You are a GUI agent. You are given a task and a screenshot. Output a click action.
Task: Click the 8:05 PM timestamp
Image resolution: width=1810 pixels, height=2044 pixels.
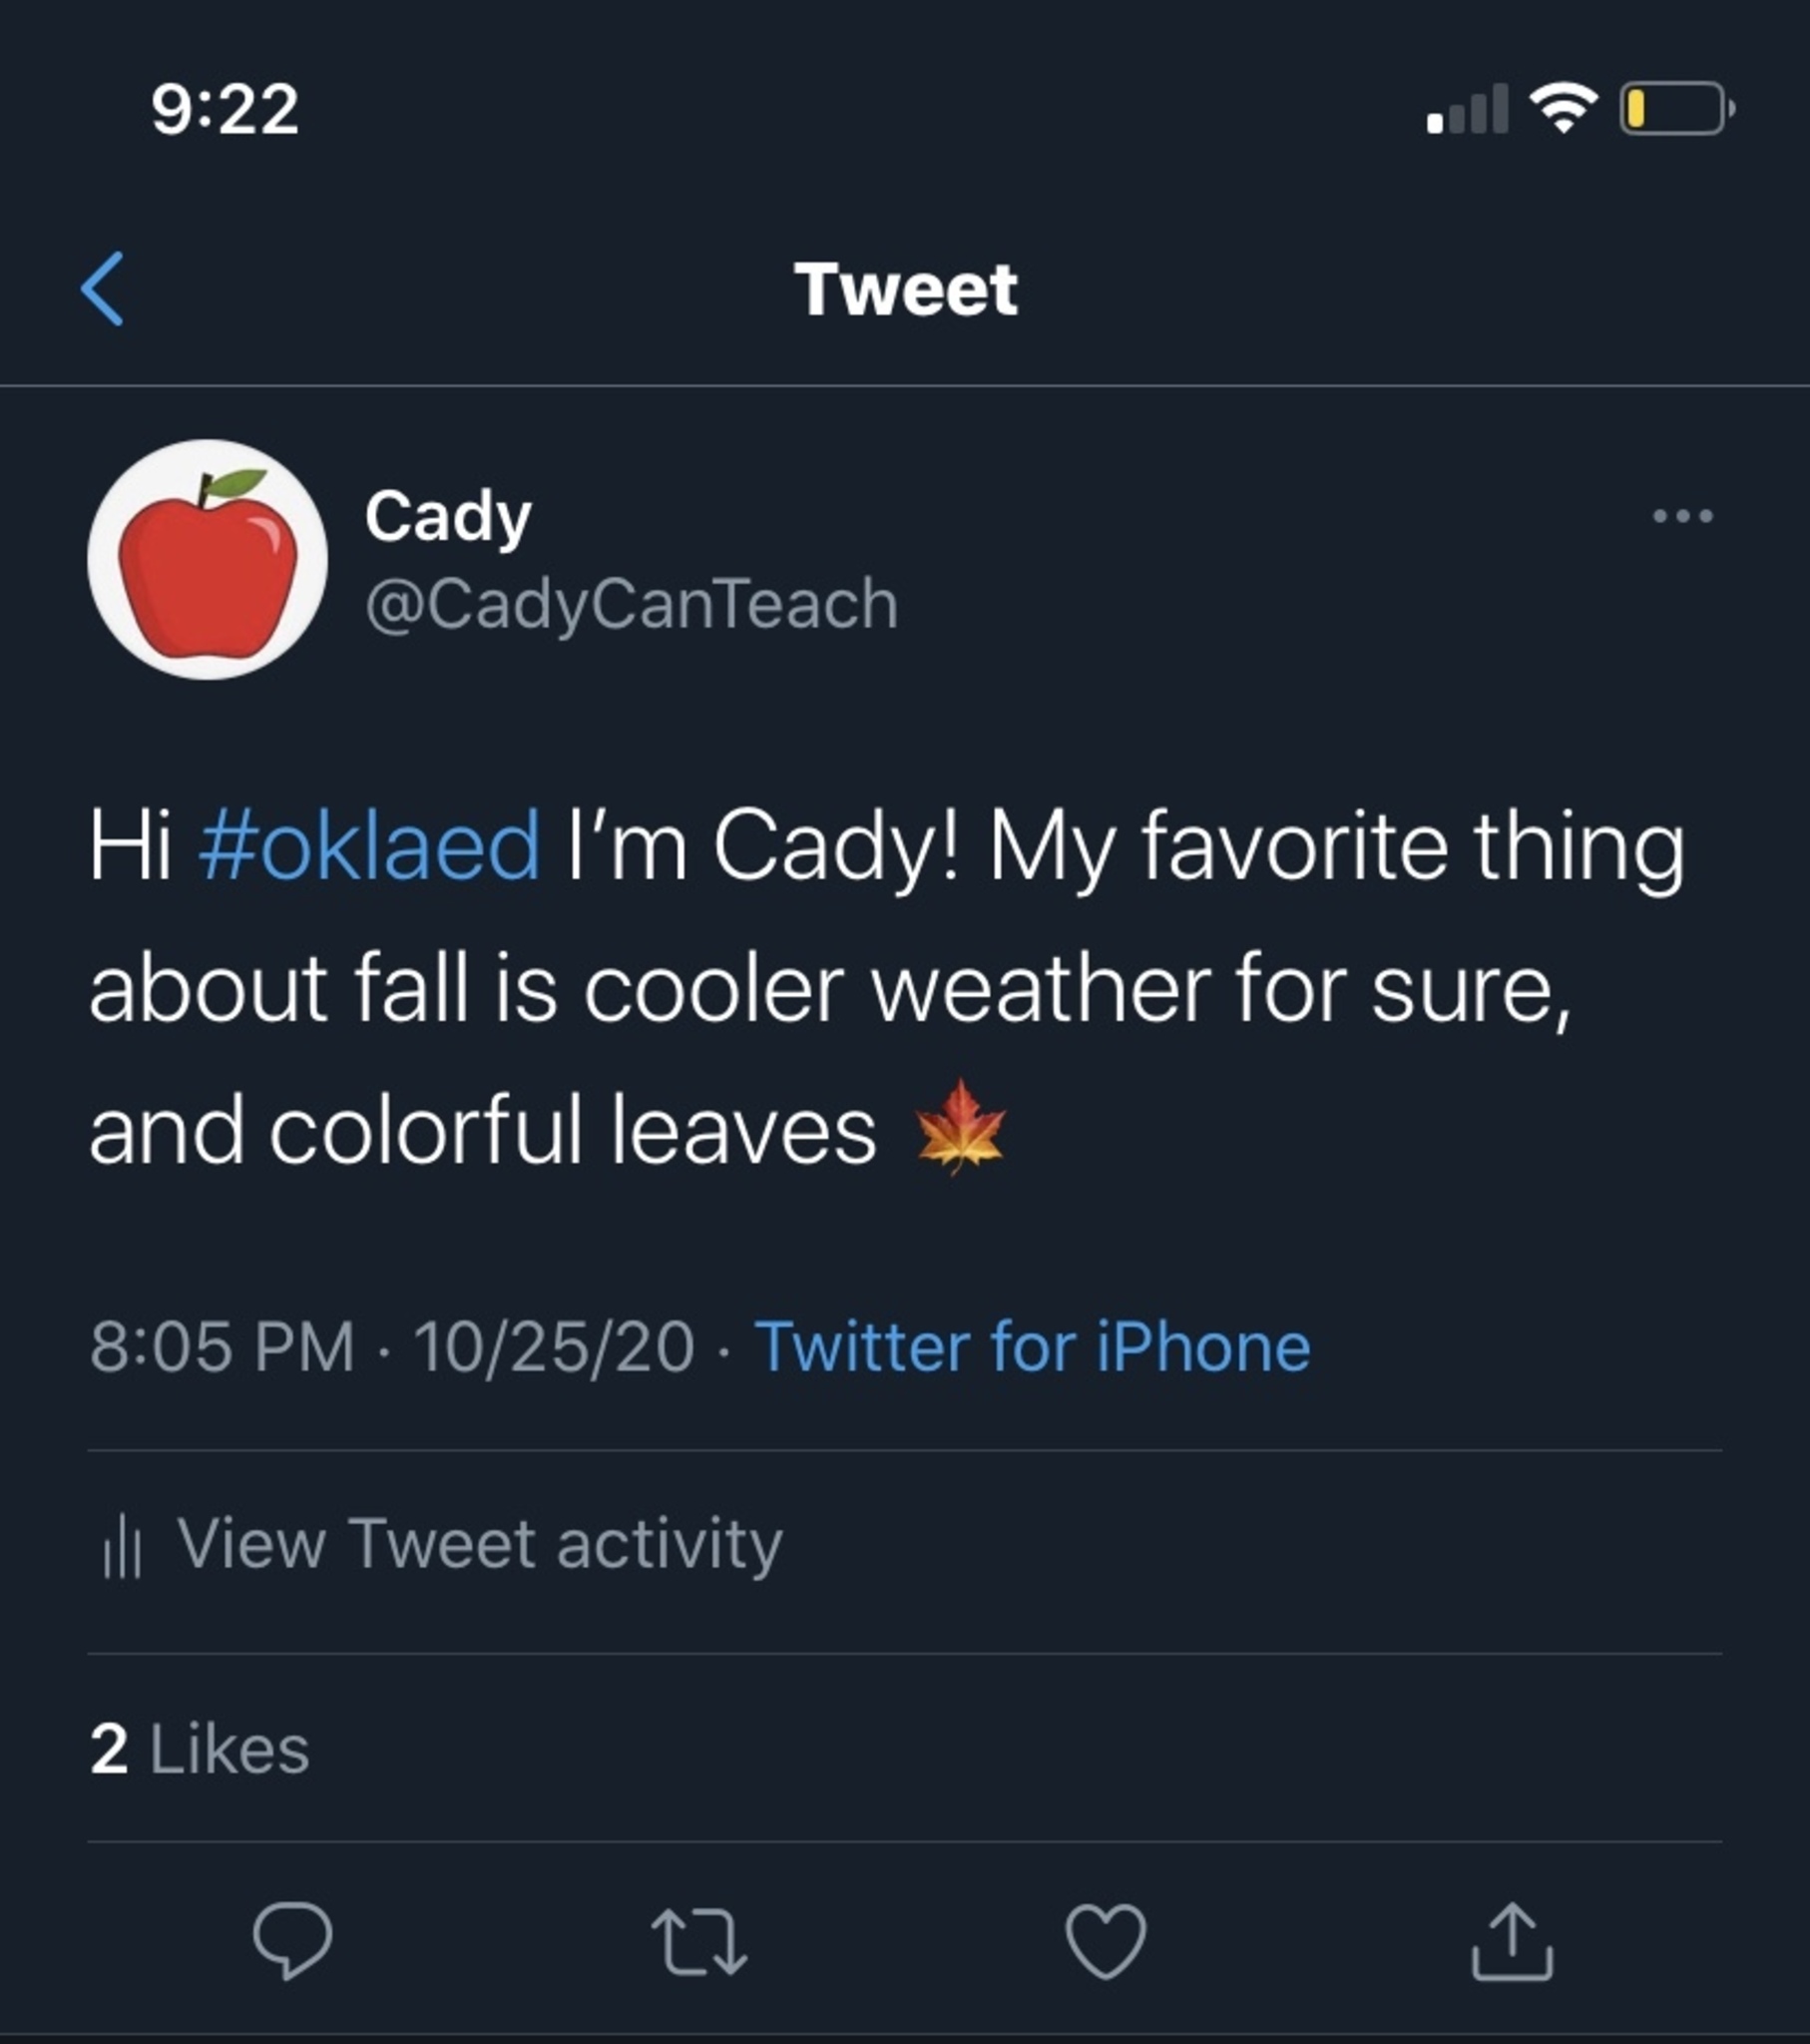tap(222, 1346)
